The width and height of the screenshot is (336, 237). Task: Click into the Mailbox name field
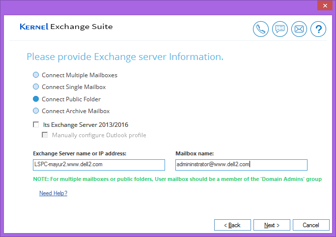tap(241, 165)
